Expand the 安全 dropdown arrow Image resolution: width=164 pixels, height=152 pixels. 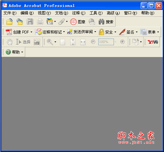click(x=115, y=32)
